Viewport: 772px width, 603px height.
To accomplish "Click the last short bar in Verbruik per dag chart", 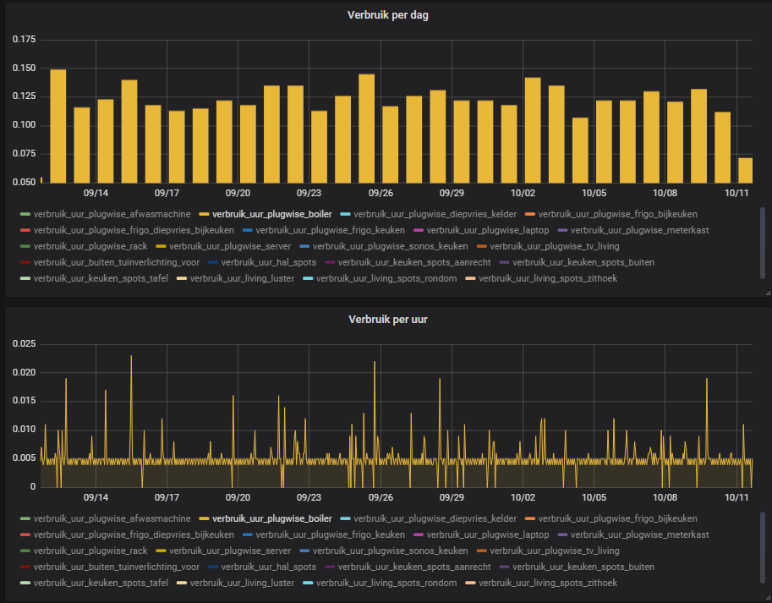I will pos(745,170).
